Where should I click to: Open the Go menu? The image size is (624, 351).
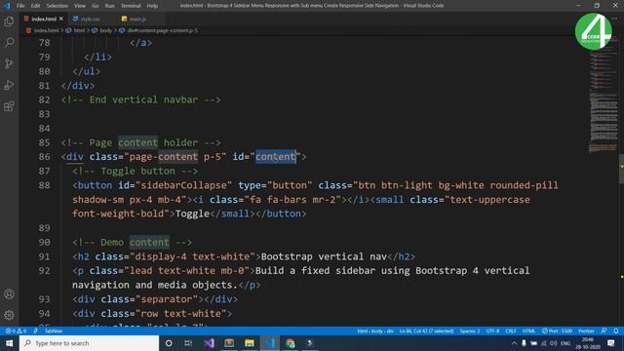pos(96,6)
